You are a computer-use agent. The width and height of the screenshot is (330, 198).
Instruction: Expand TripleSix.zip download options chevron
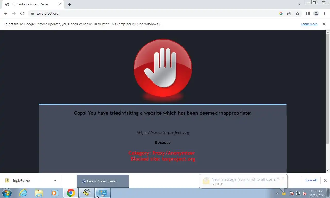coord(55,180)
